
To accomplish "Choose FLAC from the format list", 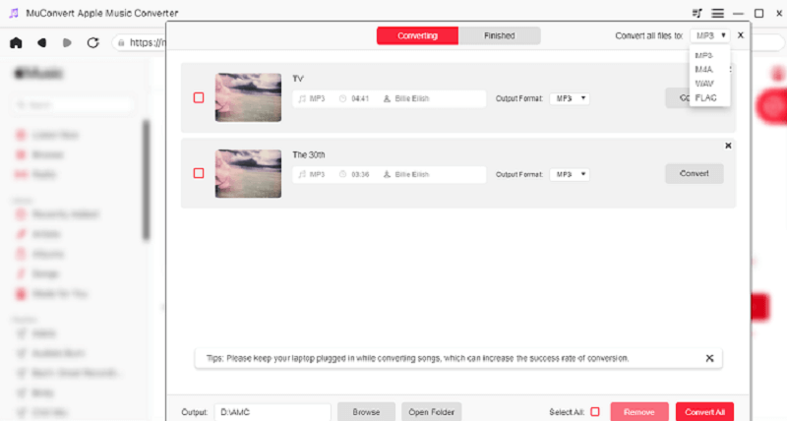I will (704, 98).
